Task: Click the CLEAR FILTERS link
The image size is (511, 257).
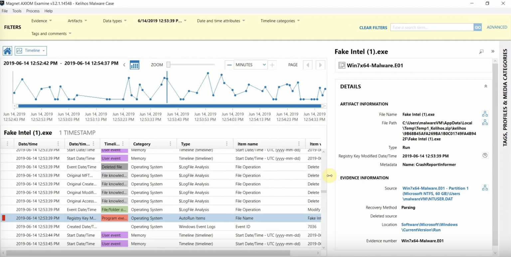Action: (x=373, y=28)
